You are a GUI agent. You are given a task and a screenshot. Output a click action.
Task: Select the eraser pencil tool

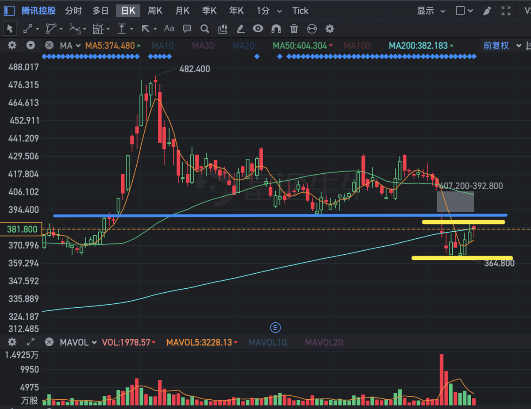[x=240, y=29]
